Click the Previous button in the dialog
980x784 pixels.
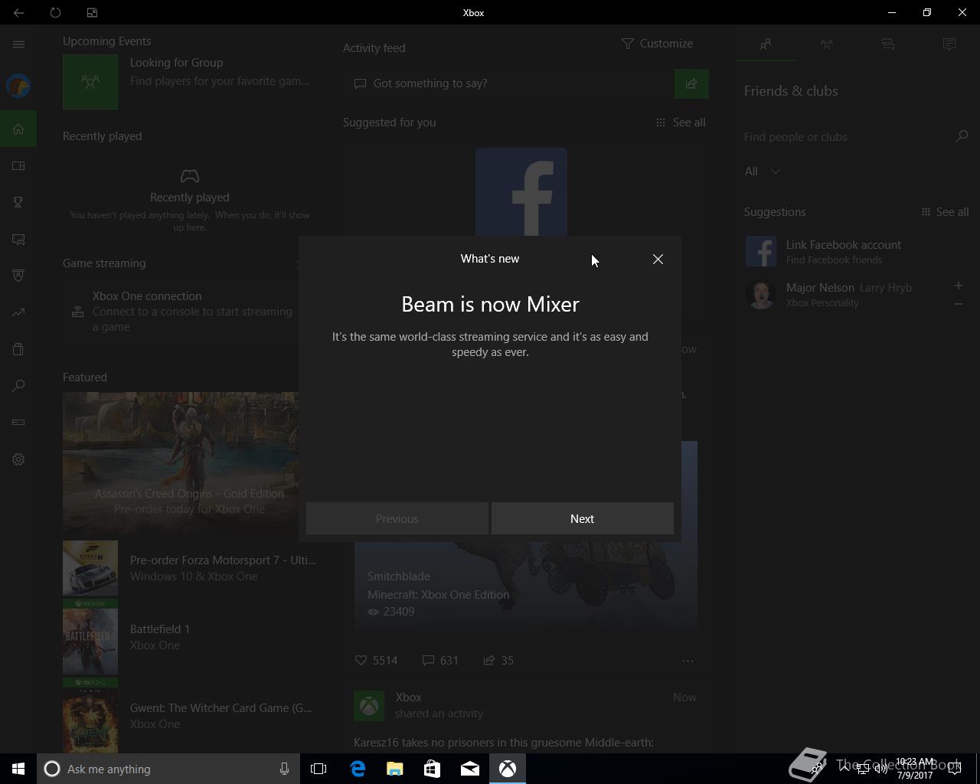pyautogui.click(x=397, y=518)
